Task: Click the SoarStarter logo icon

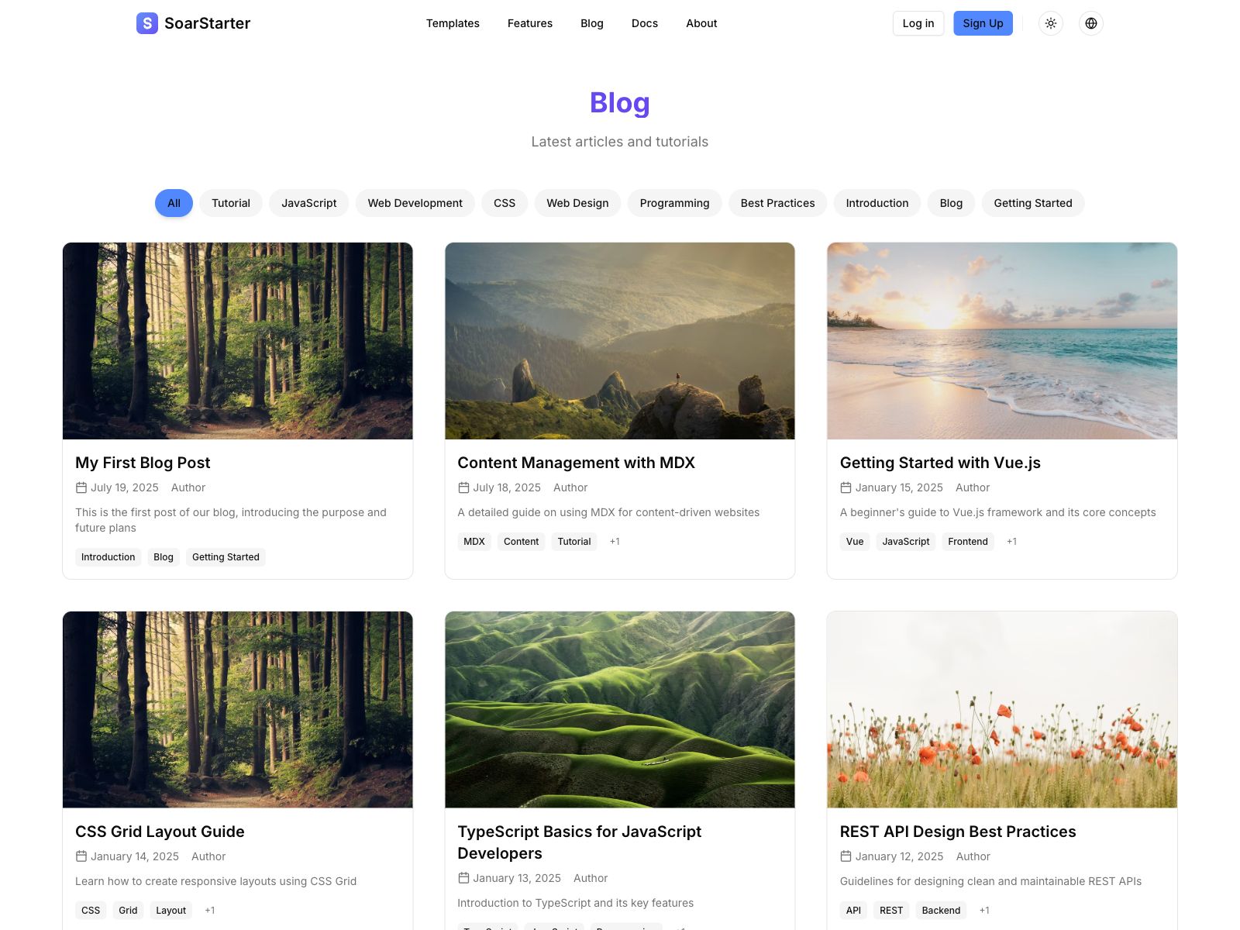Action: [147, 23]
